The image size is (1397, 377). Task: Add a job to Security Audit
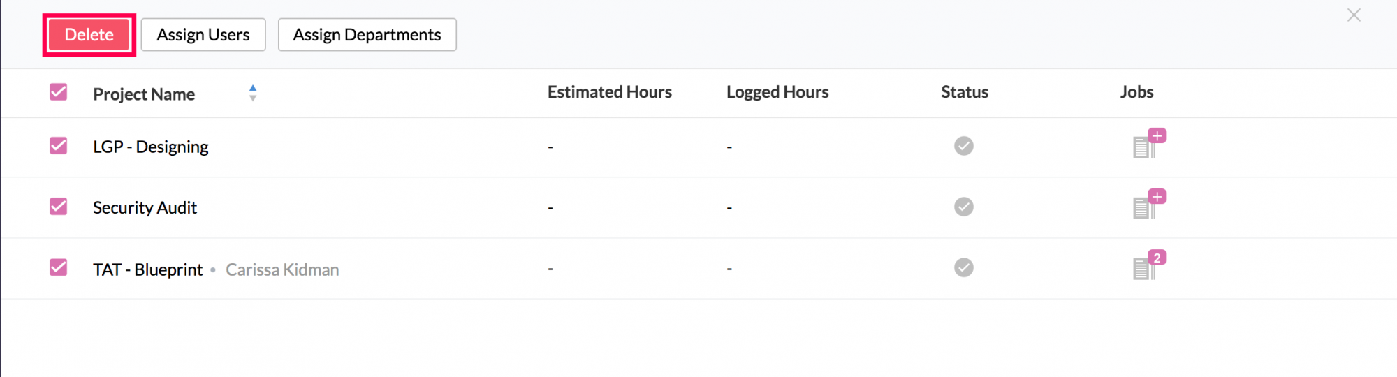tap(1157, 197)
